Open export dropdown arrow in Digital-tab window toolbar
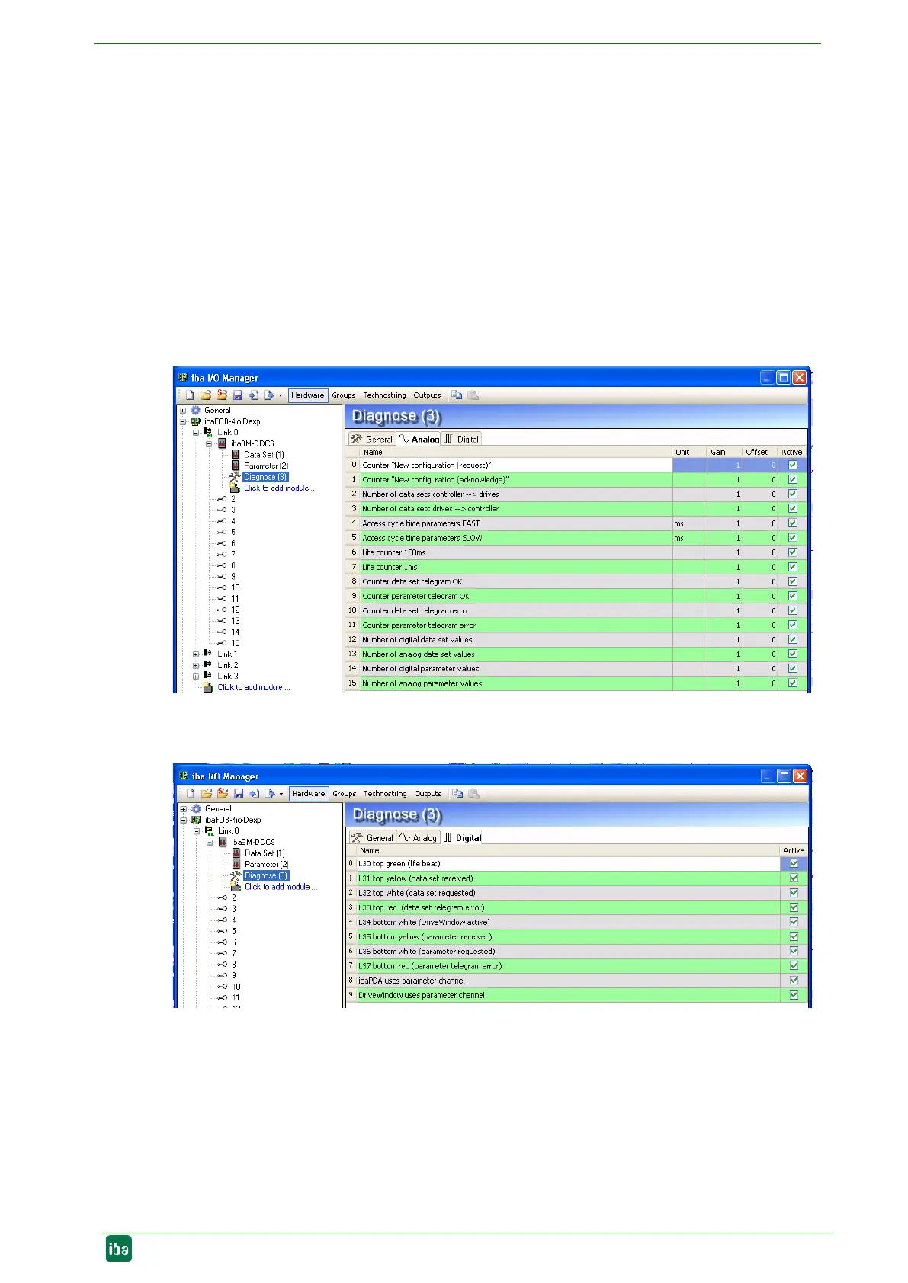The height and width of the screenshot is (1283, 908). click(281, 794)
